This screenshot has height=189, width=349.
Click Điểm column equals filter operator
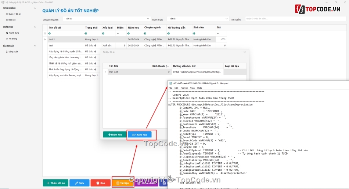click(x=118, y=33)
